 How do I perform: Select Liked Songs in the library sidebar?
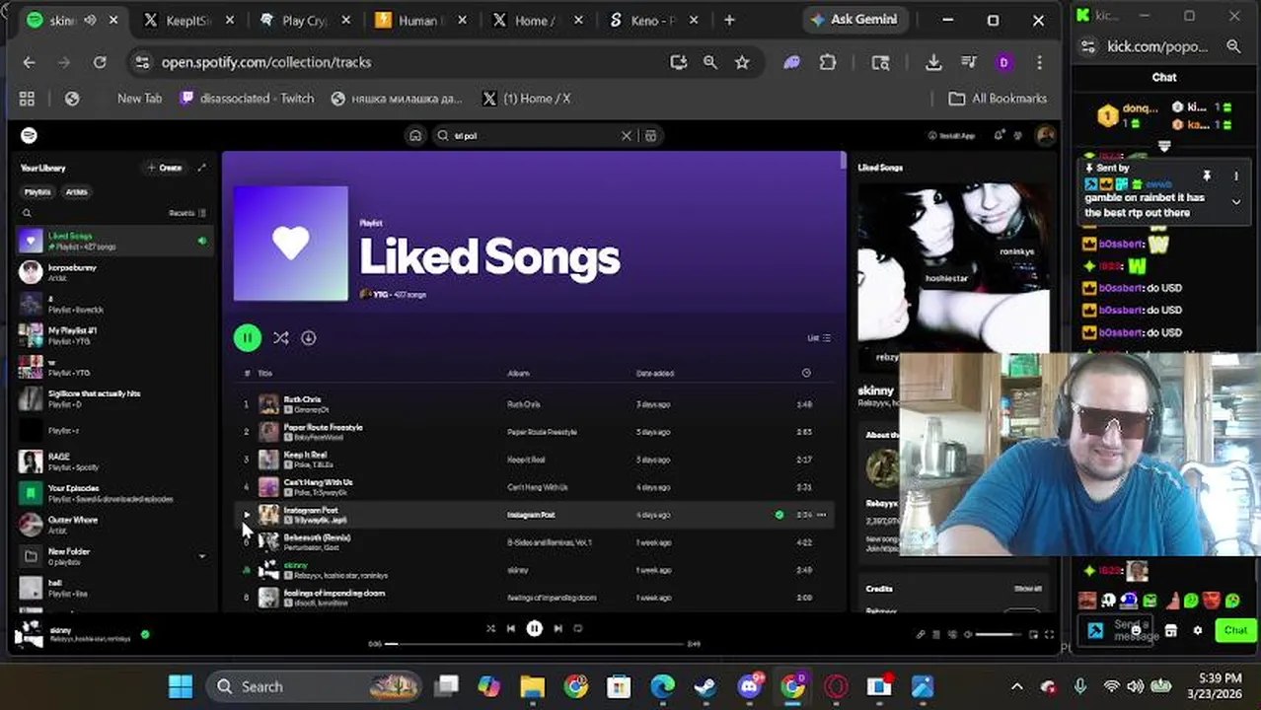114,241
